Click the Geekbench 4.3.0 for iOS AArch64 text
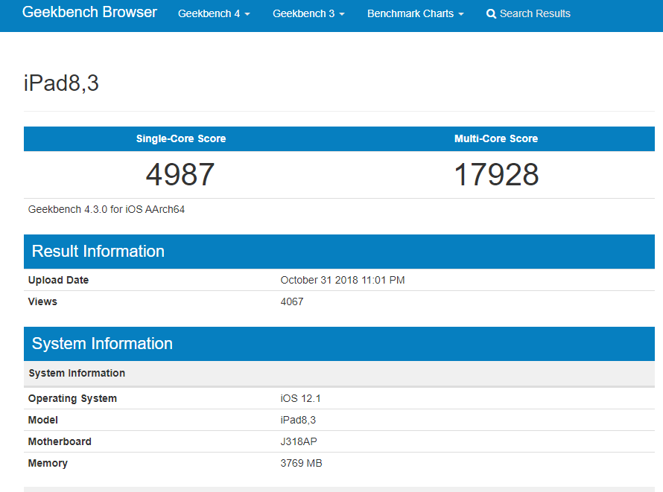 [x=107, y=209]
